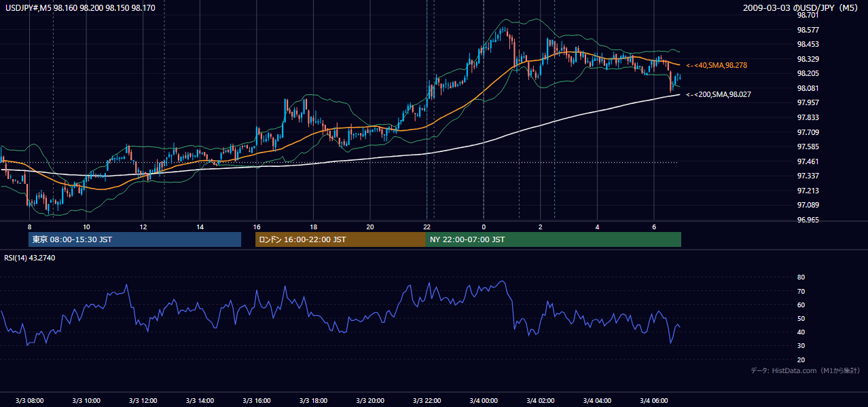Select the 3/3 20:00 time label
868x407 pixels.
[x=370, y=400]
